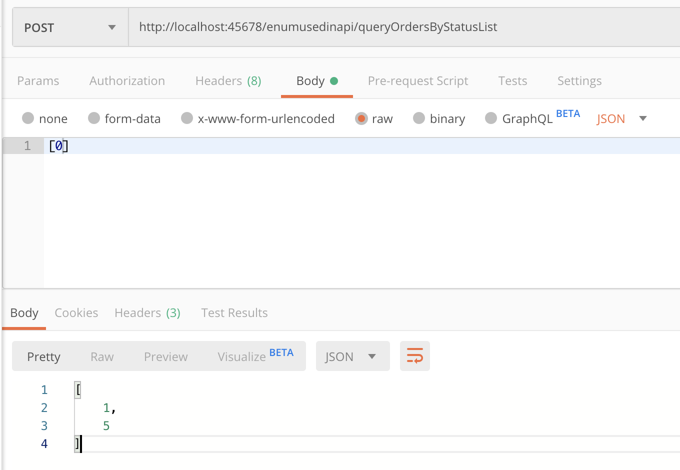The height and width of the screenshot is (470, 680).
Task: Choose the form-data body option
Action: [x=94, y=118]
